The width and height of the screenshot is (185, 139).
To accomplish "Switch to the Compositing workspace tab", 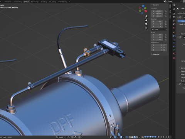I will [18, 2].
